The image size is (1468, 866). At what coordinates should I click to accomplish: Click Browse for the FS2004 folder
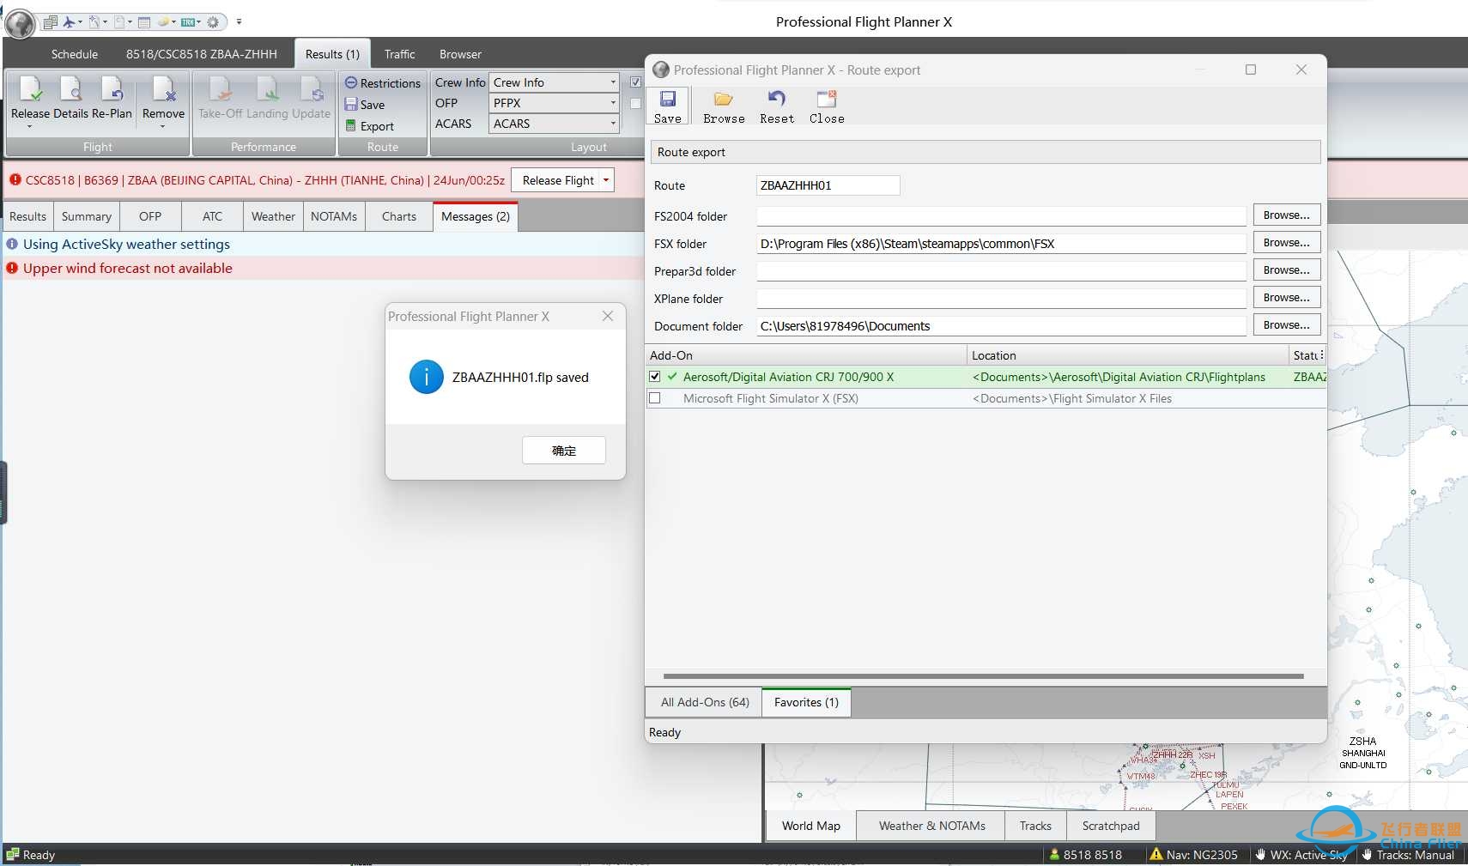tap(1286, 215)
